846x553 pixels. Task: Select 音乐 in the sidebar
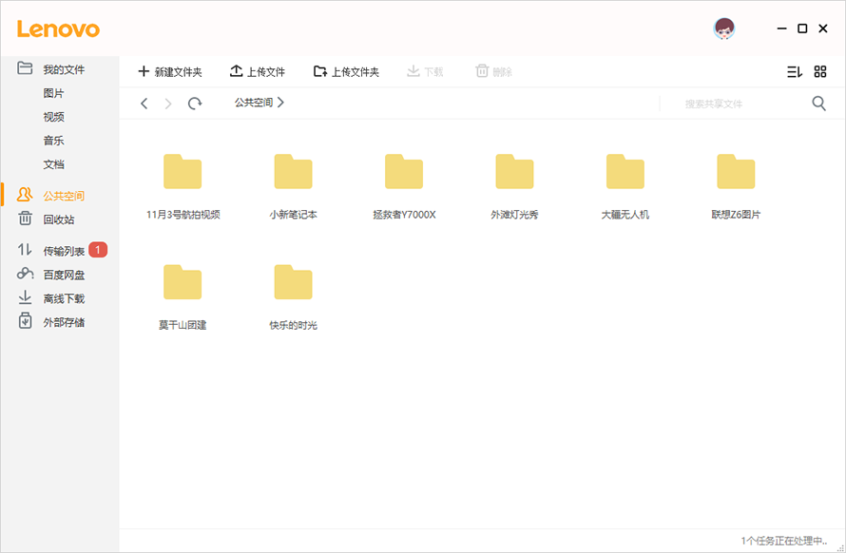pos(53,141)
